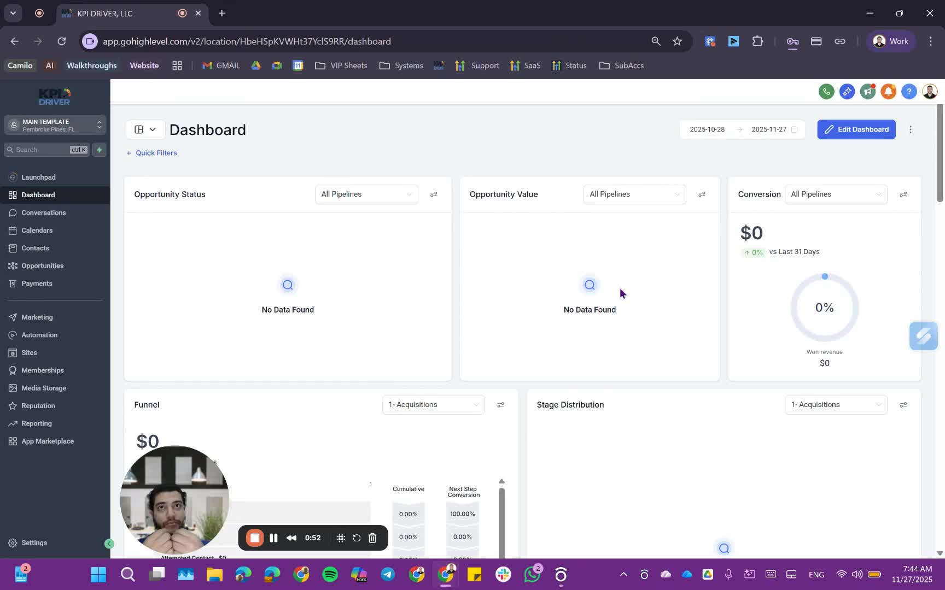Image resolution: width=945 pixels, height=590 pixels.
Task: Click the dashboard three-dot more options icon
Action: click(x=911, y=129)
